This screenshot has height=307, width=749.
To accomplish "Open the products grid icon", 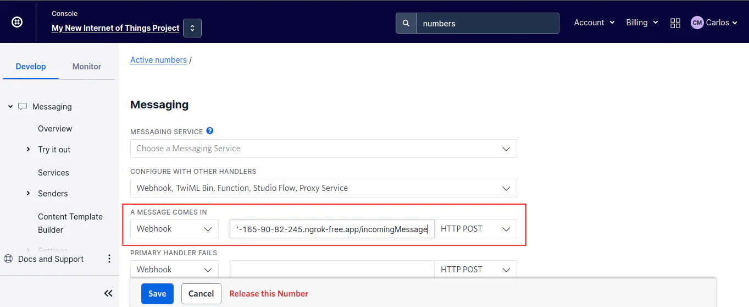I will pos(675,23).
